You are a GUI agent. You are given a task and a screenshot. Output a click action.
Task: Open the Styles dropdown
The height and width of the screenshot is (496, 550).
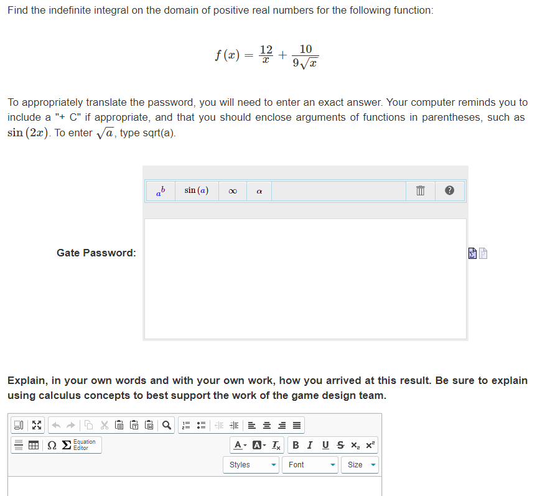[251, 464]
